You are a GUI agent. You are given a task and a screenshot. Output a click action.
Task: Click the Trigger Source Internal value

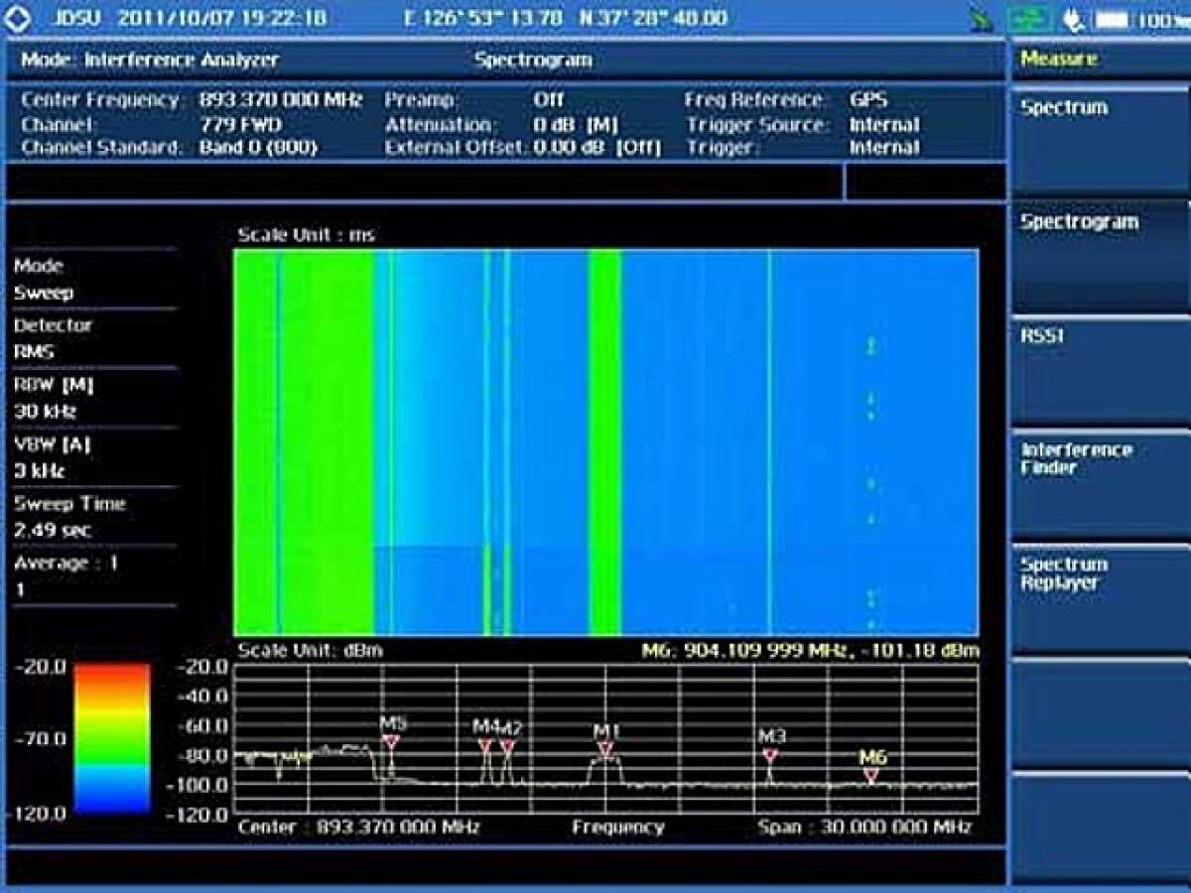[x=884, y=124]
